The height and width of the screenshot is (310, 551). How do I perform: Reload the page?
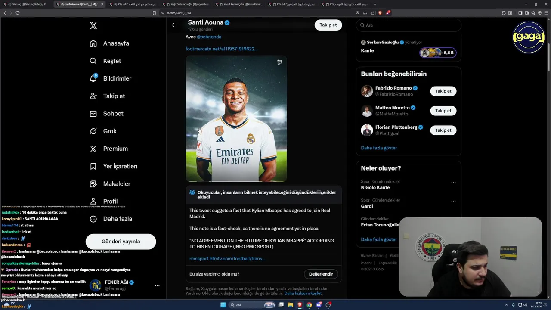pos(18,13)
